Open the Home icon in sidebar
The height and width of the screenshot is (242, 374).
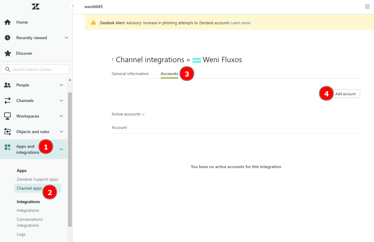[7, 22]
